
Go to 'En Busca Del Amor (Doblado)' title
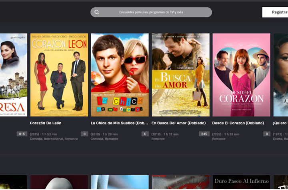178,123
